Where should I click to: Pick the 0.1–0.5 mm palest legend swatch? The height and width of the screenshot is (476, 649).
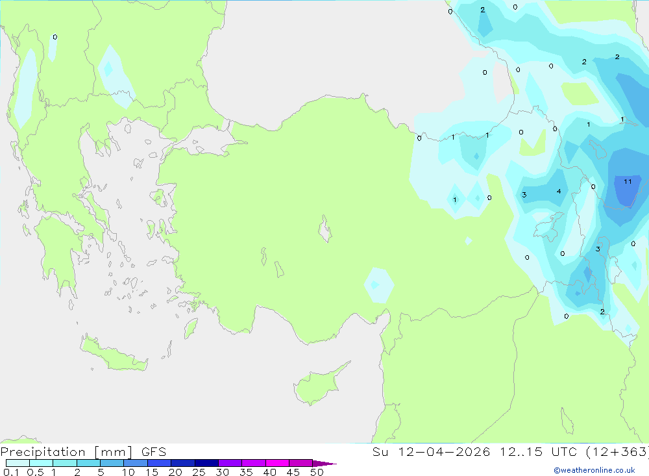pos(18,463)
